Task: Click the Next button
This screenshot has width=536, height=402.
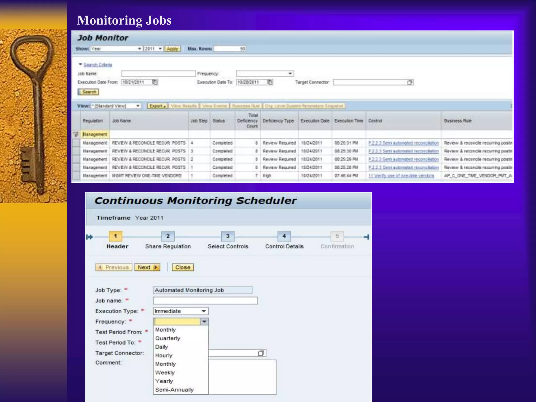Action: [x=147, y=267]
